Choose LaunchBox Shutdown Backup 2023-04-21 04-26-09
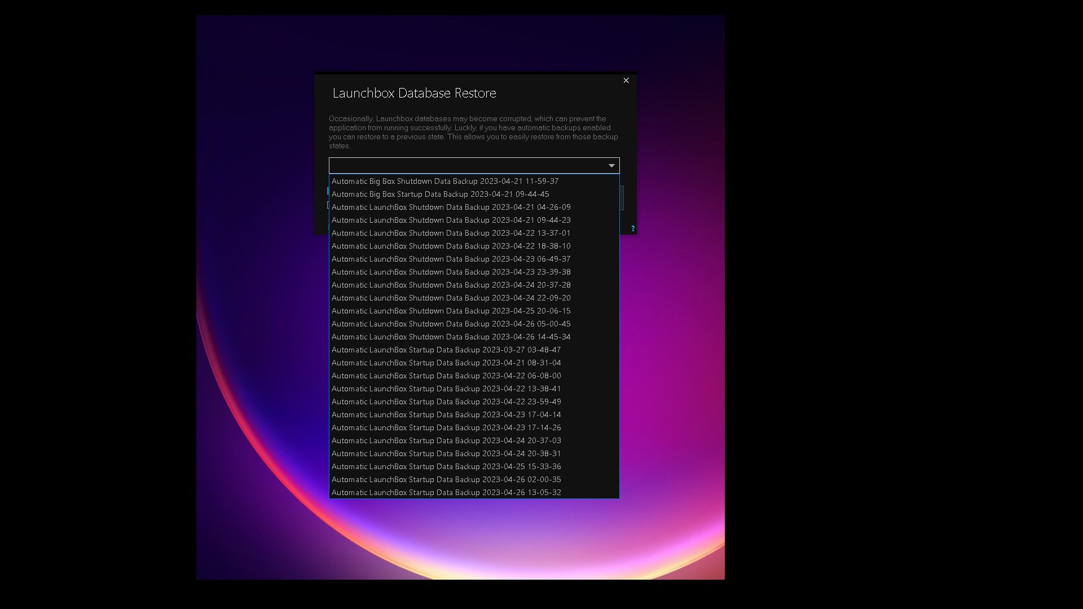 click(474, 207)
